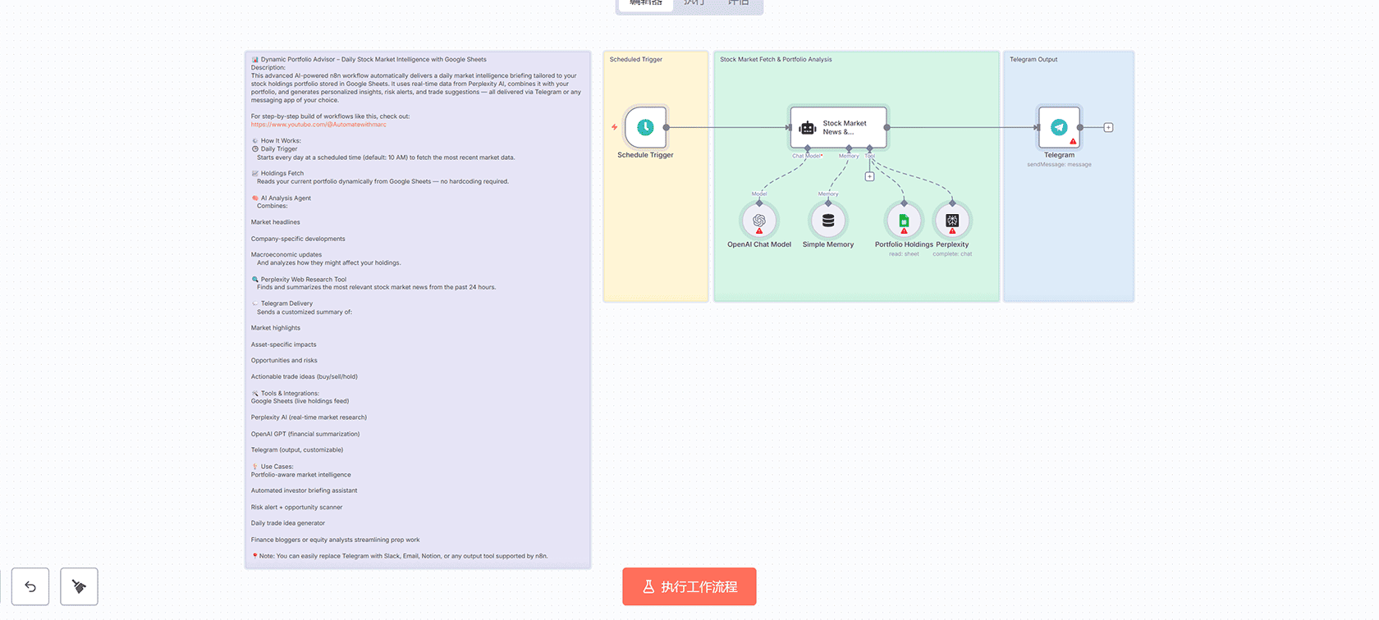
Task: Click the Memory connector on agent node
Action: pos(849,149)
